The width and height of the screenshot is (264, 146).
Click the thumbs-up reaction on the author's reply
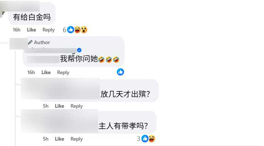[120, 72]
